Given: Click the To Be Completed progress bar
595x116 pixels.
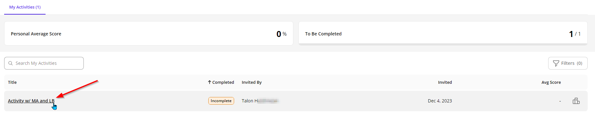Looking at the screenshot, I should [x=443, y=44].
